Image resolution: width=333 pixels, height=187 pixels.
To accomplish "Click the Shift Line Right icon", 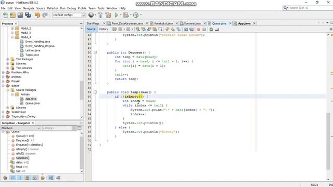I will point(191,29).
